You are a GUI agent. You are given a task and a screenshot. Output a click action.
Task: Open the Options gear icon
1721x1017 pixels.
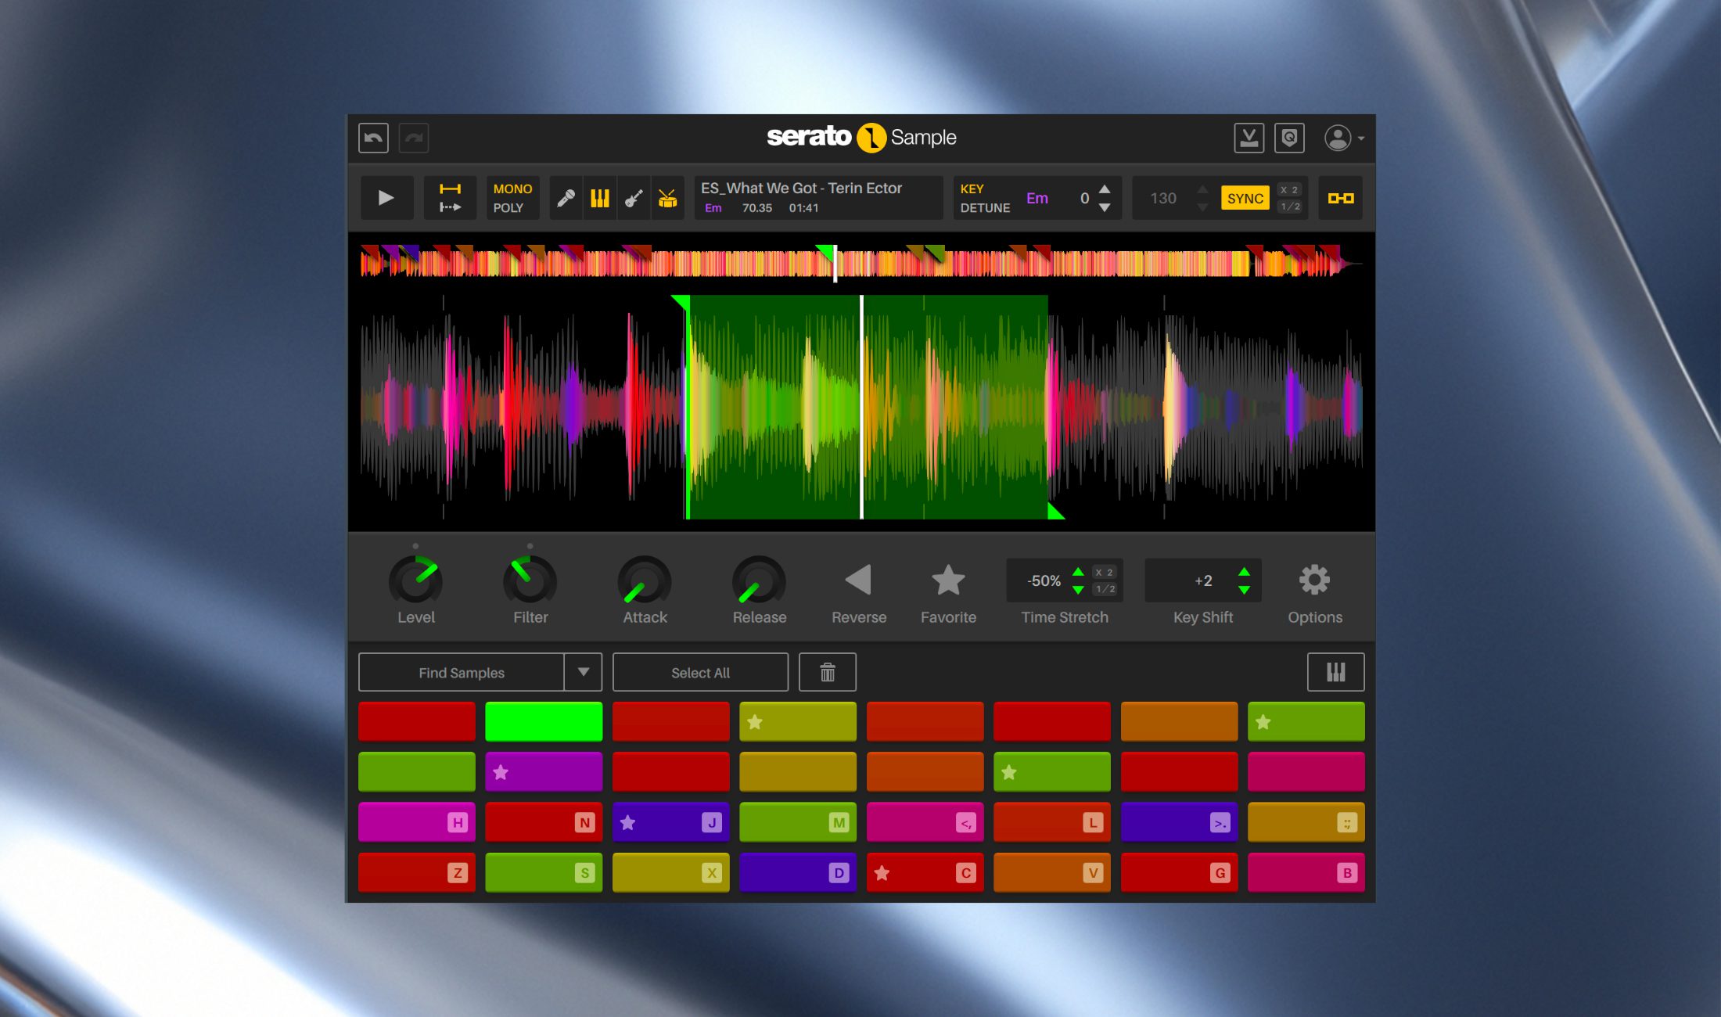[1314, 580]
